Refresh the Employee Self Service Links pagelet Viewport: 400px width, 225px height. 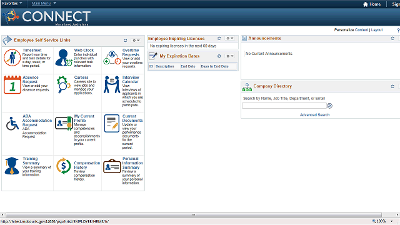coord(125,40)
